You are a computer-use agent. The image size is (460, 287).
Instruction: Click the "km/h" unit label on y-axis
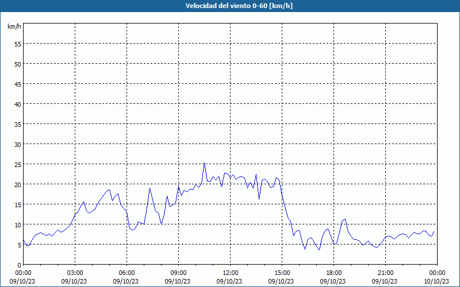[x=14, y=26]
